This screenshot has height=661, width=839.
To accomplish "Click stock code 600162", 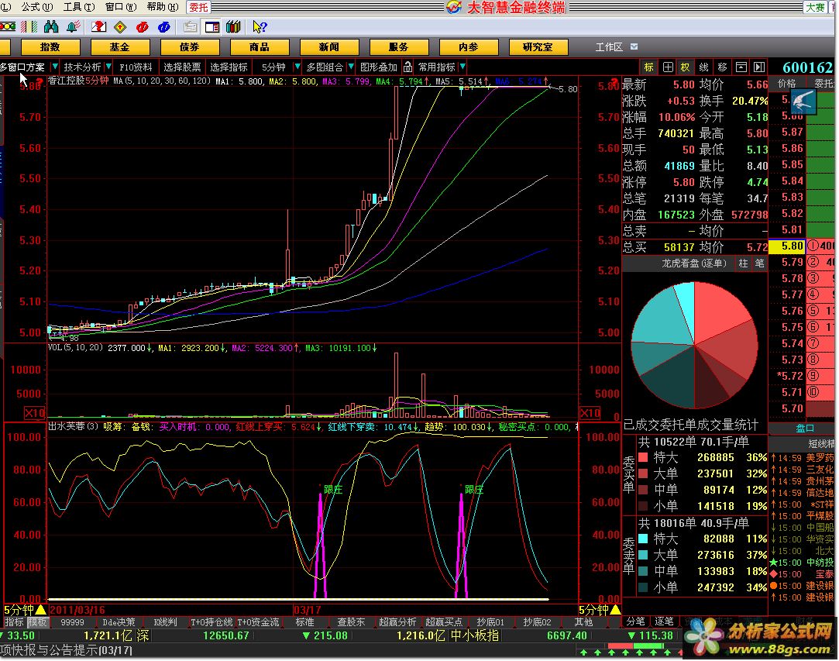I will [807, 67].
